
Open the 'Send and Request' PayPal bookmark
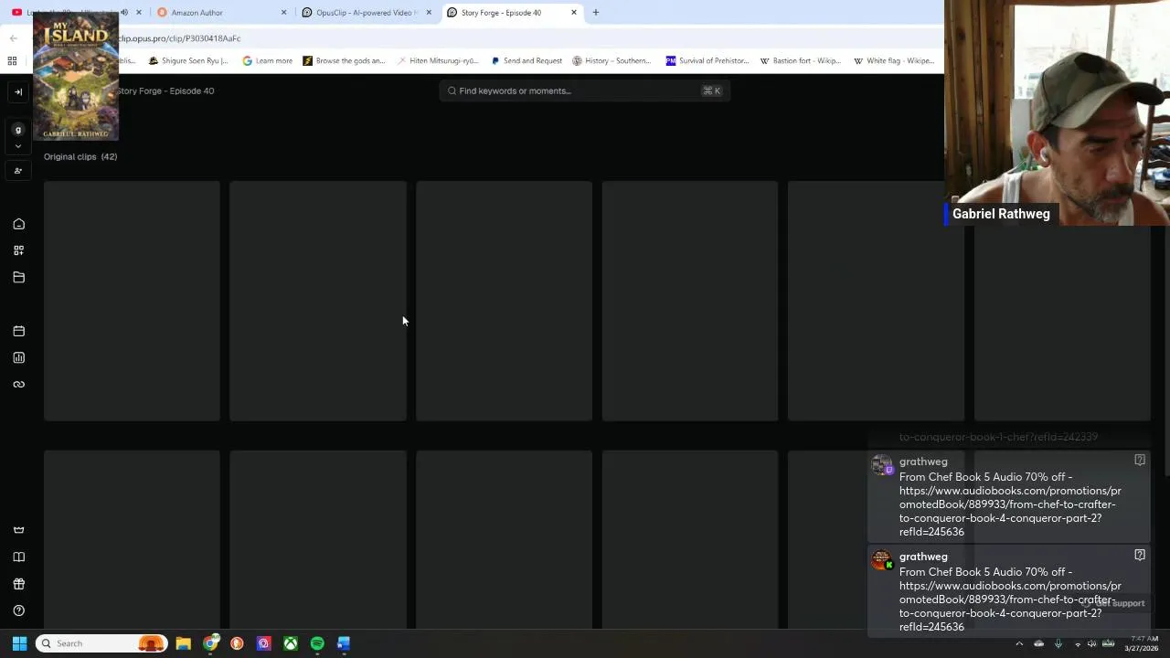[x=526, y=61]
